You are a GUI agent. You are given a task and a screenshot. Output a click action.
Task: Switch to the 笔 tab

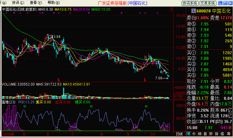[188, 134]
